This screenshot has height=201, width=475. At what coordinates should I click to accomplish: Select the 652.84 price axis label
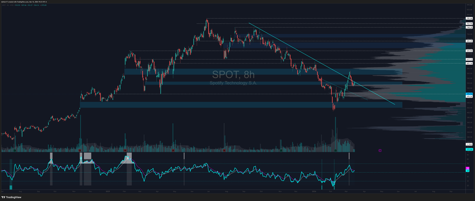coord(469,51)
